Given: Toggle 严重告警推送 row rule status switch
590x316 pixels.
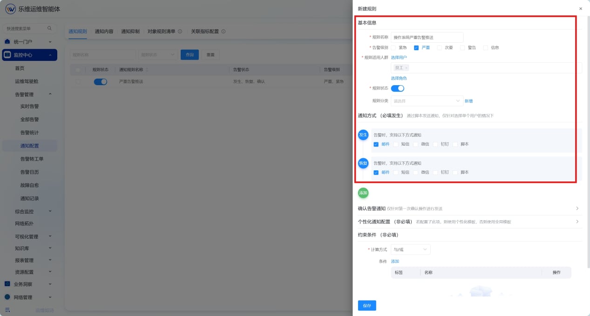Looking at the screenshot, I should pos(101,81).
